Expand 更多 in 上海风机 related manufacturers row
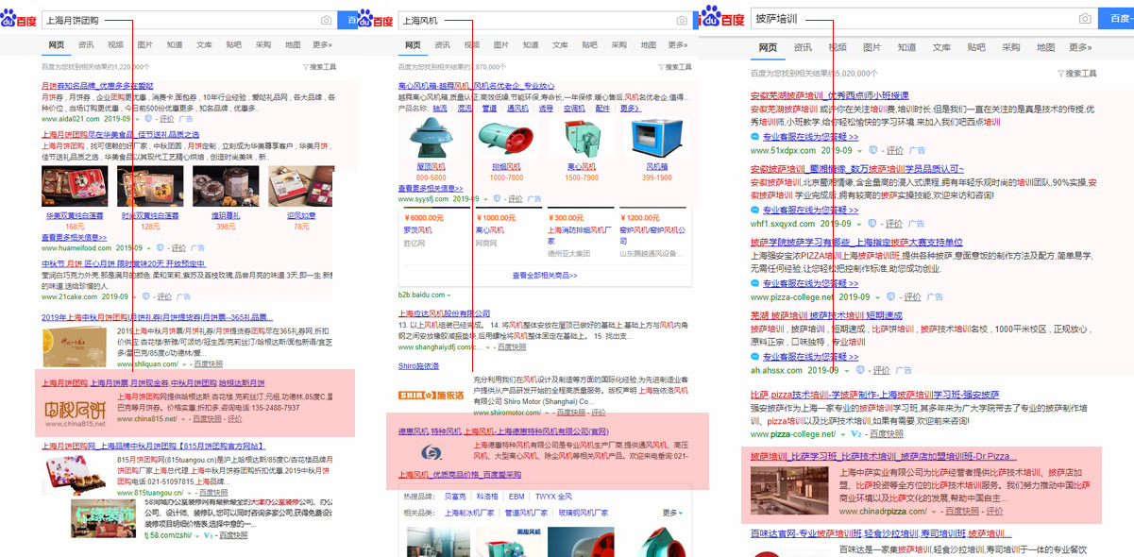This screenshot has width=1134, height=557. 671,513
